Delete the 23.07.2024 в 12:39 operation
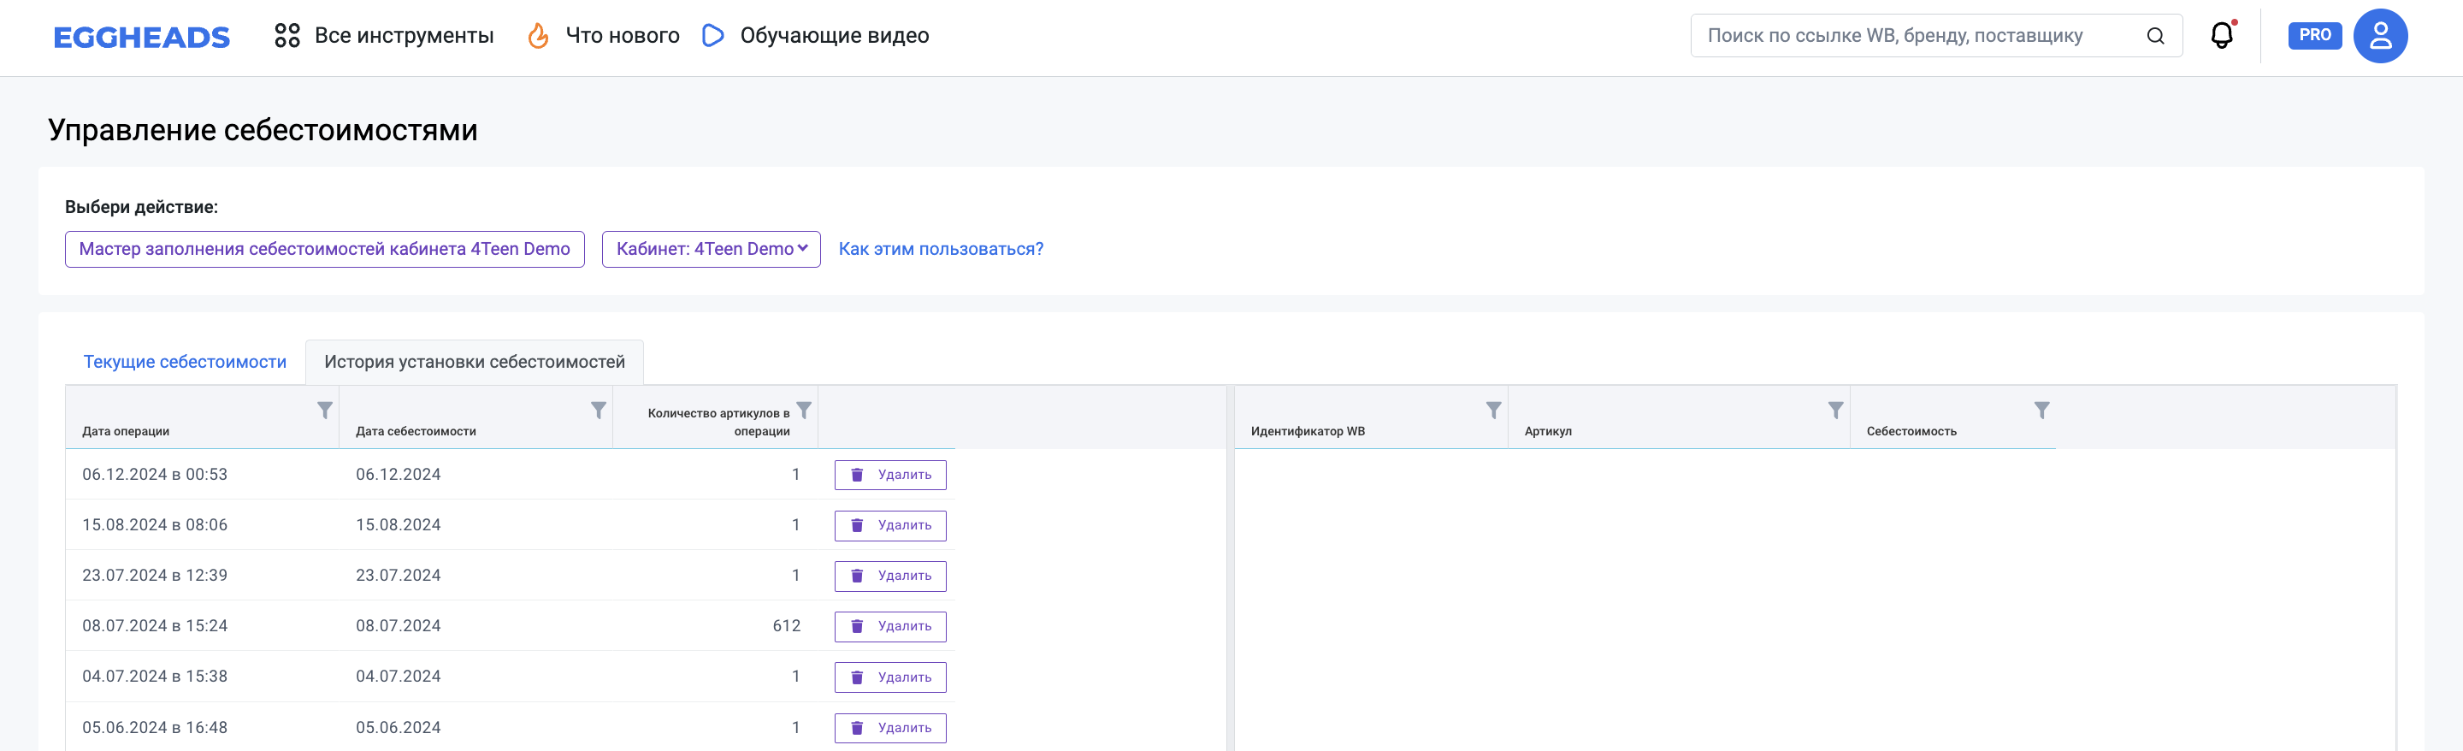 point(890,576)
